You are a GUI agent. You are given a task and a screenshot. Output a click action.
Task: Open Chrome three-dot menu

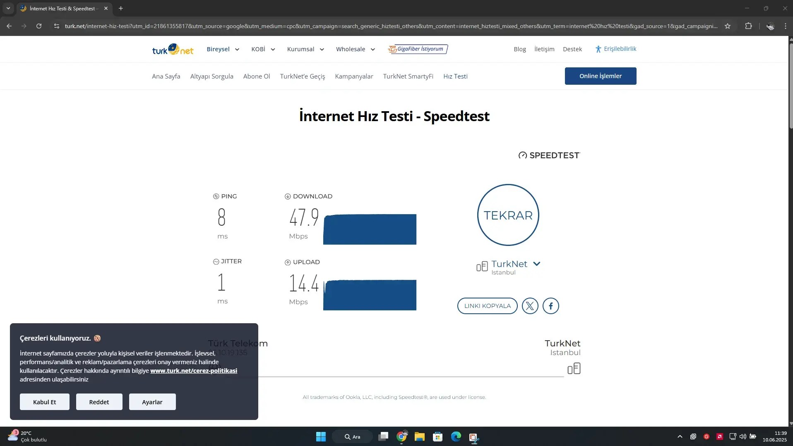(786, 26)
